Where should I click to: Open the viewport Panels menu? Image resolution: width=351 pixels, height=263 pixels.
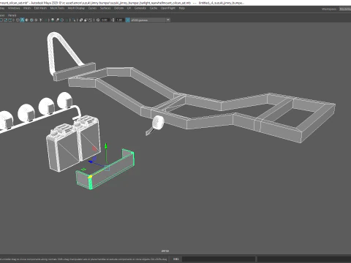[12, 15]
